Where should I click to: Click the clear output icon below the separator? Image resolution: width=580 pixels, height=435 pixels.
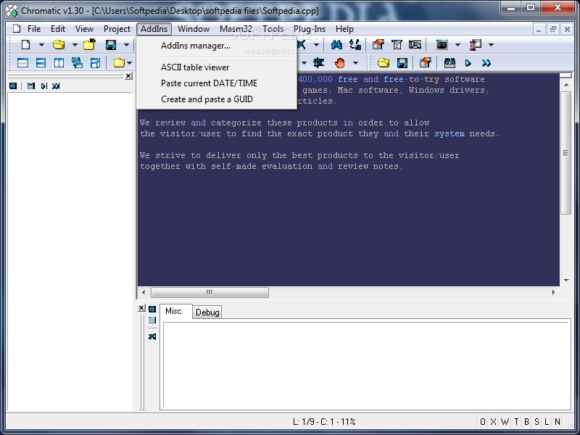point(152,336)
